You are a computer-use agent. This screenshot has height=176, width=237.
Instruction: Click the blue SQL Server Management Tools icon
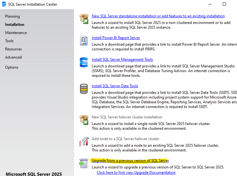[x=84, y=62]
